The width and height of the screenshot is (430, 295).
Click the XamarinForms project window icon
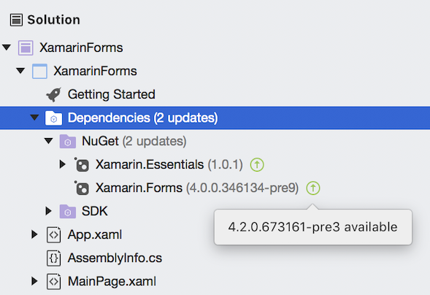[x=39, y=72]
